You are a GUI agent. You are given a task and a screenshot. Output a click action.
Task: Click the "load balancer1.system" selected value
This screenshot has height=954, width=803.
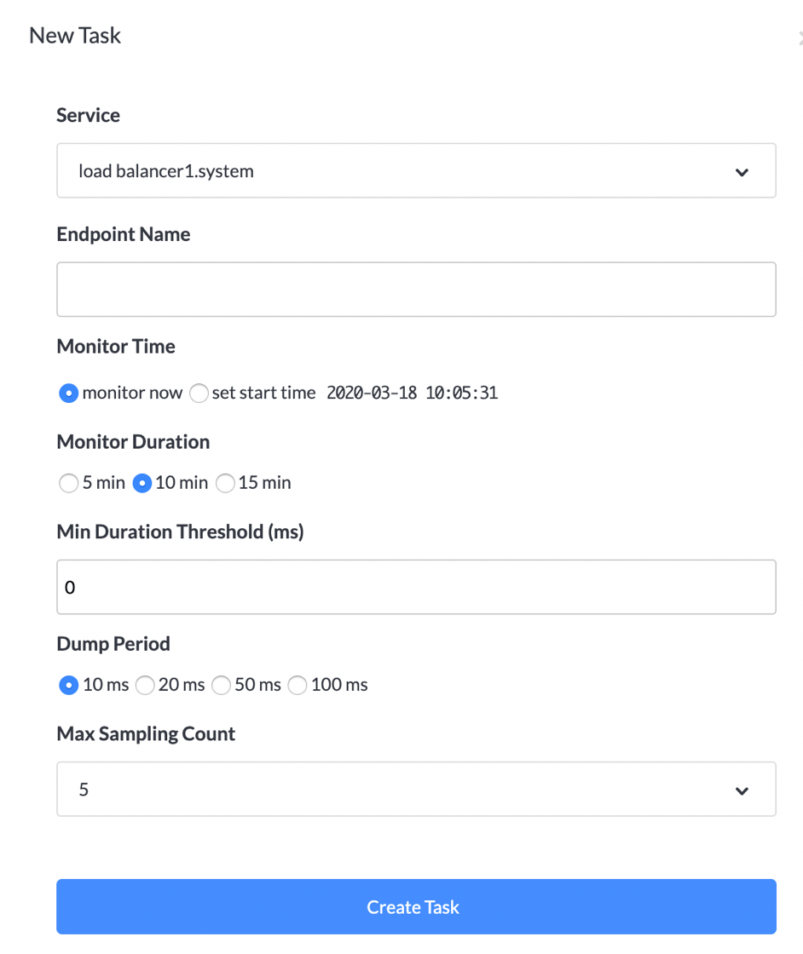[x=166, y=171]
